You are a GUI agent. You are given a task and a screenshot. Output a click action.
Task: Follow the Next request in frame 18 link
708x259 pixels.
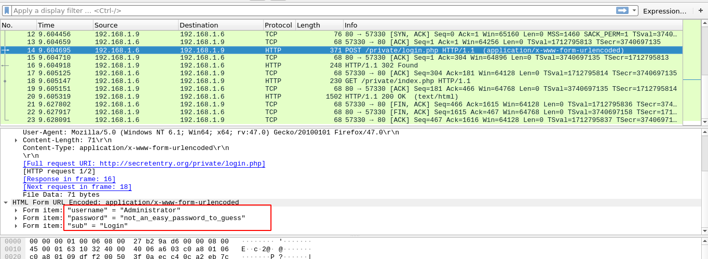pos(77,187)
